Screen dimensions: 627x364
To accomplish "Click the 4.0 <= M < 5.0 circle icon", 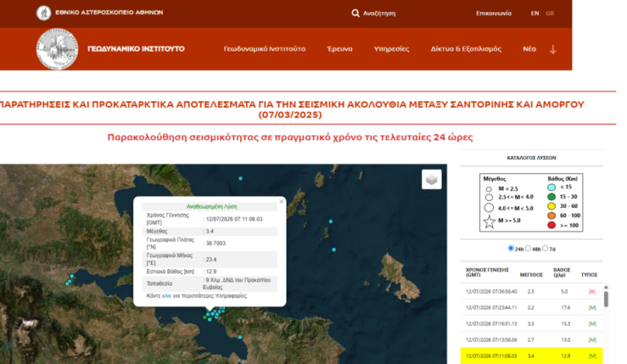I will point(489,208).
